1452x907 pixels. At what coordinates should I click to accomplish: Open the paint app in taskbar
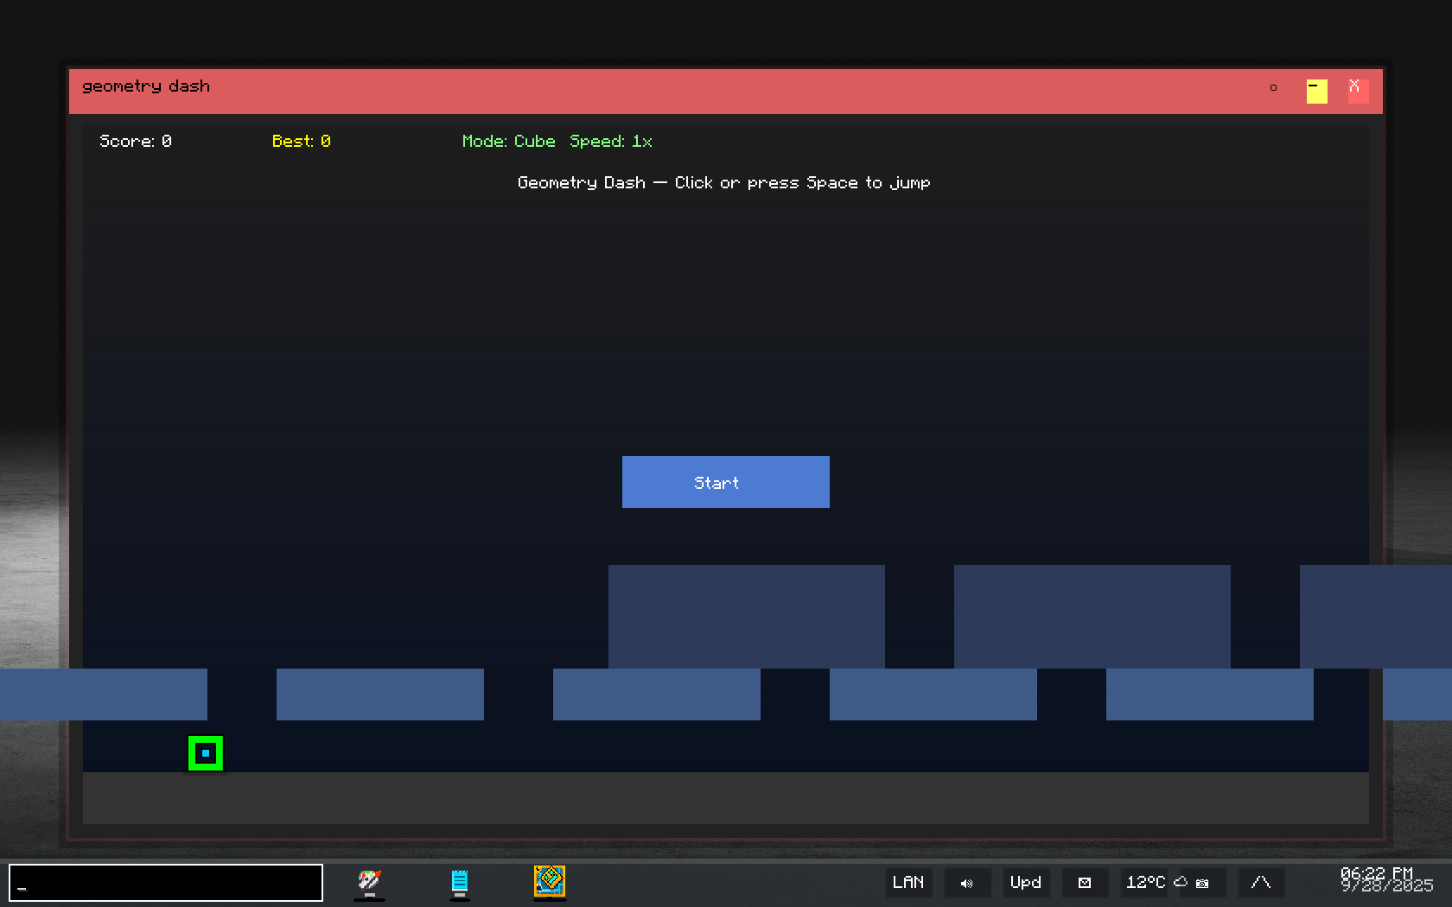point(369,882)
